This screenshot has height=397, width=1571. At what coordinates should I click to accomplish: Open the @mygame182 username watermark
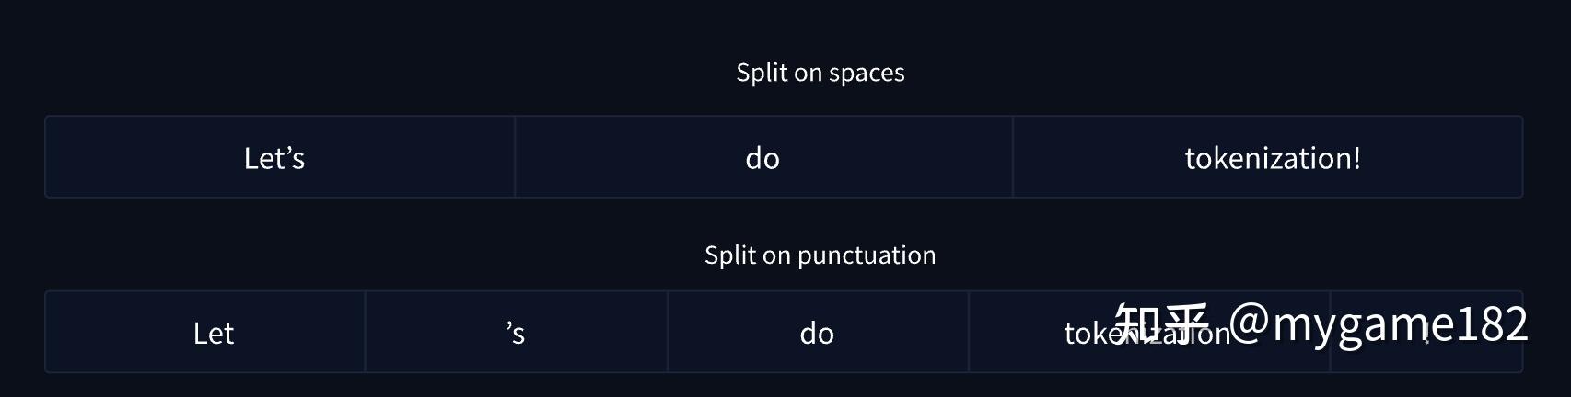tap(1378, 323)
